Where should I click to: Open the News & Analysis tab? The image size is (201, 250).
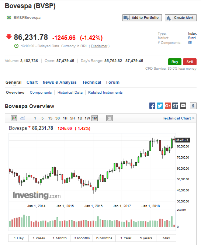click(60, 82)
